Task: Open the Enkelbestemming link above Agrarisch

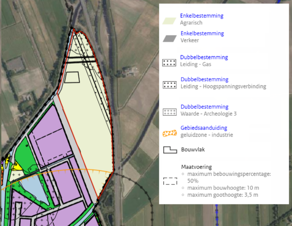Action: pyautogui.click(x=202, y=16)
